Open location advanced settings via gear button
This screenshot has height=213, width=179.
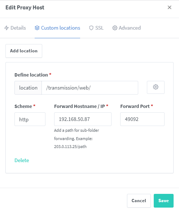pyautogui.click(x=156, y=87)
